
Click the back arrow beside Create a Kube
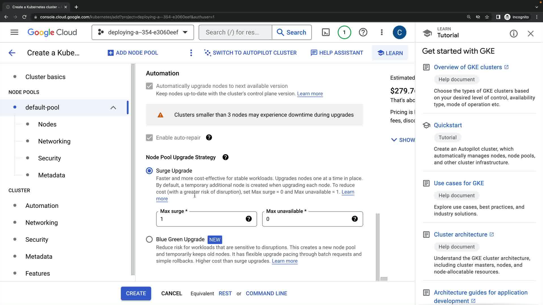coord(12,53)
